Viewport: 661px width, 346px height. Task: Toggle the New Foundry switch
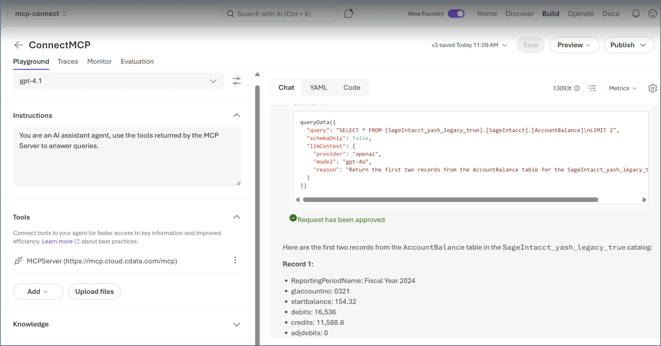point(456,14)
